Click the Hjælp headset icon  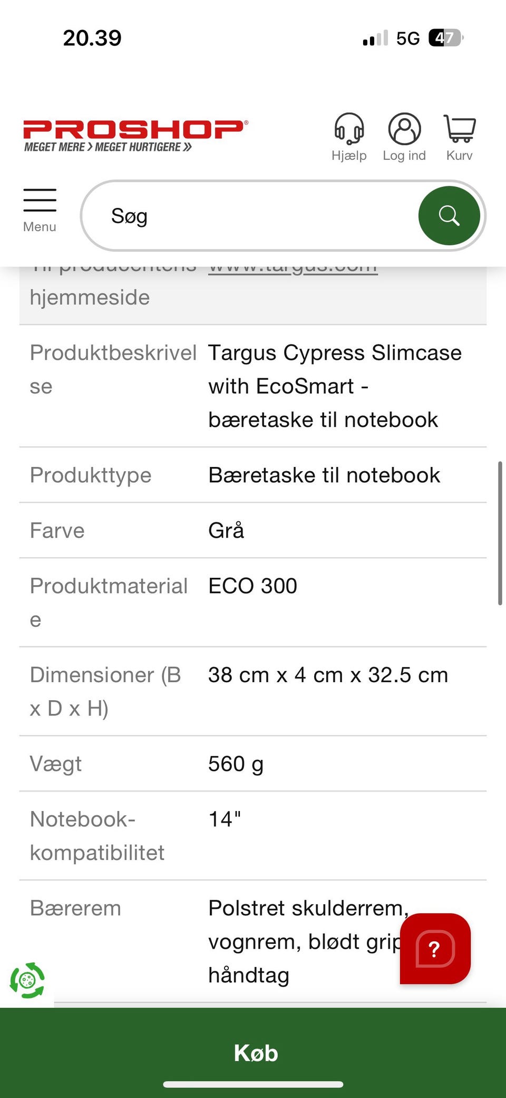point(349,137)
